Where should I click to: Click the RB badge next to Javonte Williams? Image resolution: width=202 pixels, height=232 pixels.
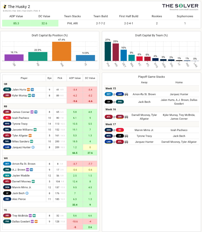(x=35, y=130)
